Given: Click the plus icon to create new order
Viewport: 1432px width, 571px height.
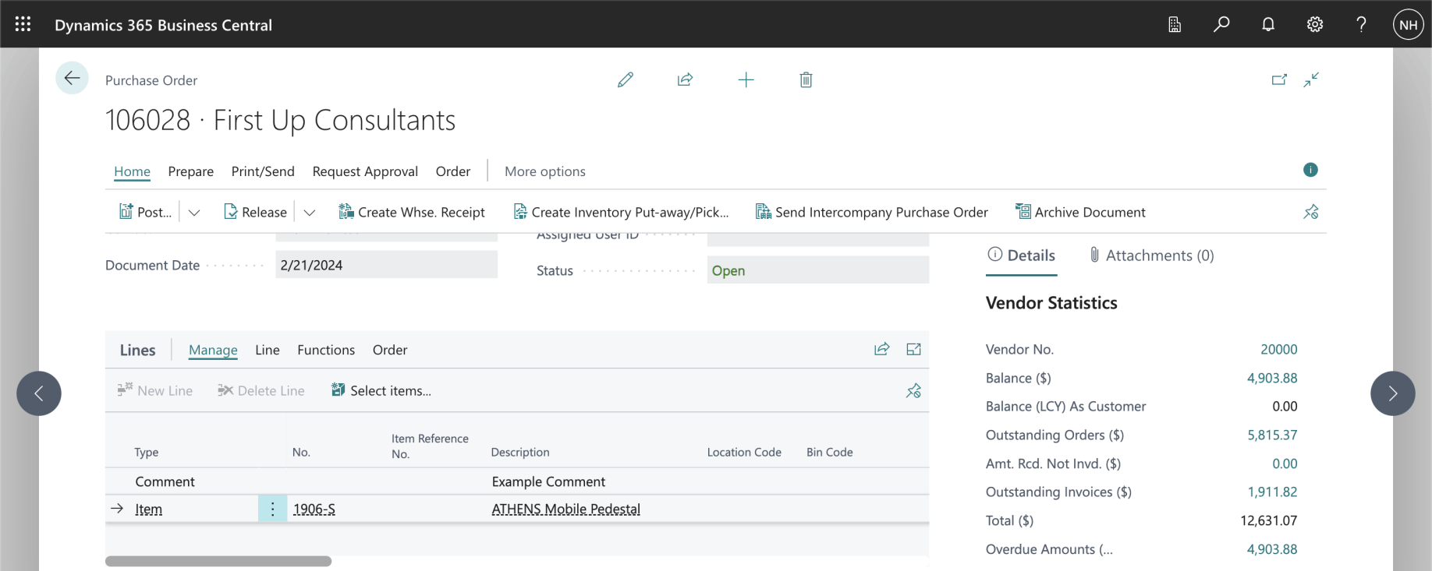Looking at the screenshot, I should (x=746, y=79).
